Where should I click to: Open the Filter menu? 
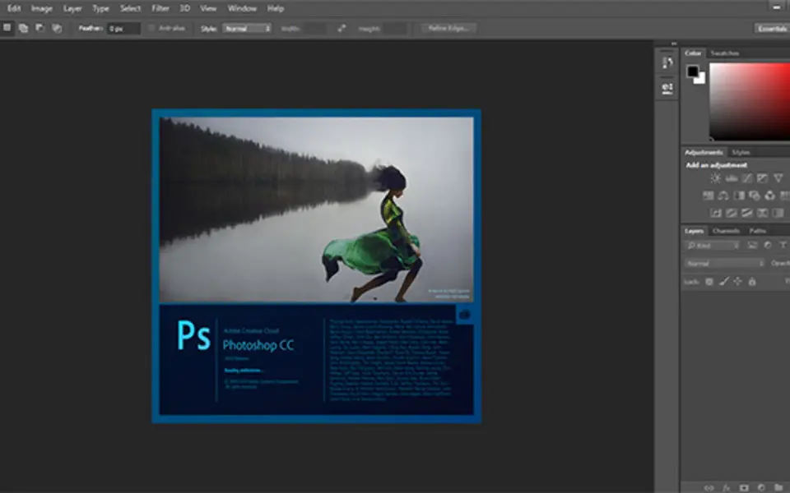click(x=160, y=8)
